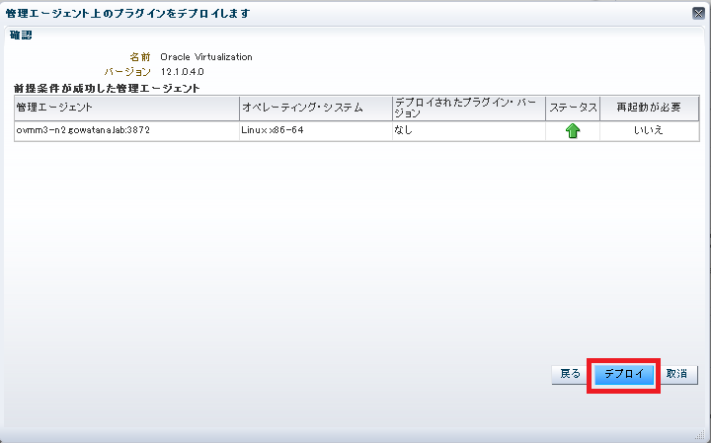Click the 再起動が必要 column header
The image size is (711, 443).
649,108
